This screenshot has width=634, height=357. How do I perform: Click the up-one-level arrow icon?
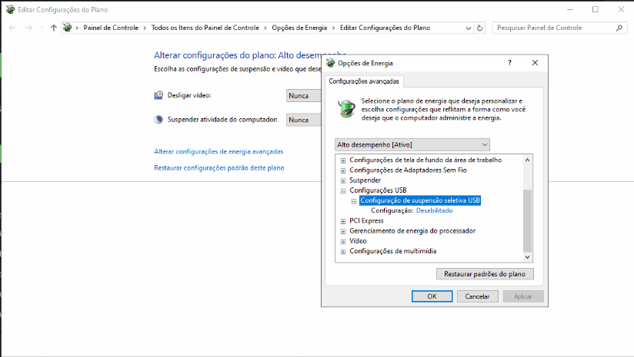(53, 28)
